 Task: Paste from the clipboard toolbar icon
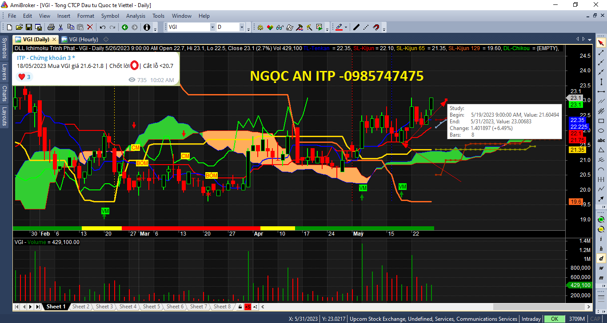coord(81,27)
